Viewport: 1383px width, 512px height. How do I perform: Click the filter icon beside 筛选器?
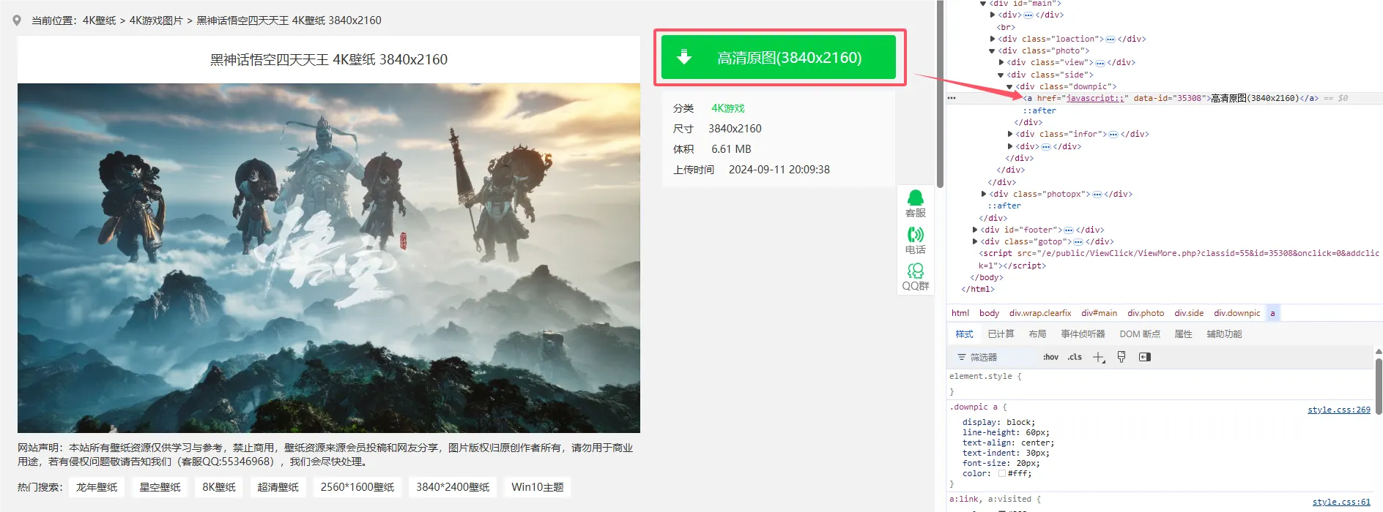(962, 357)
